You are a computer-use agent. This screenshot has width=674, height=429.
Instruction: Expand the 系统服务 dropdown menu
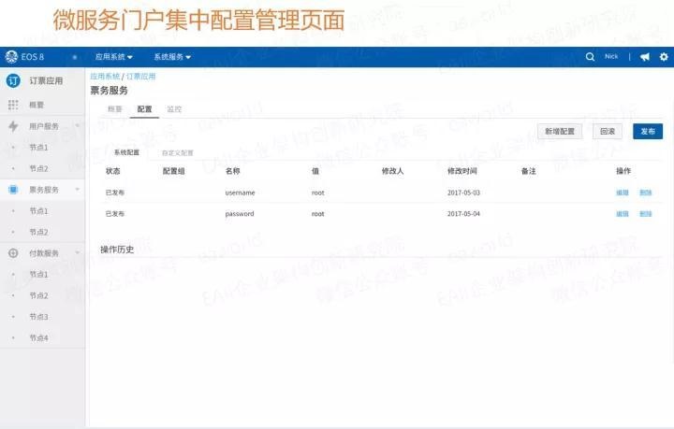(172, 57)
